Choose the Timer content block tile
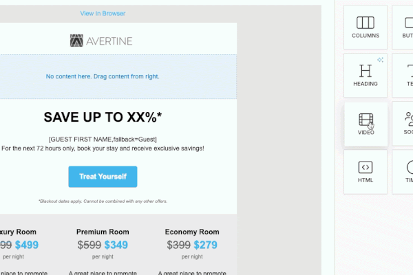The width and height of the screenshot is (413, 275). pyautogui.click(x=403, y=171)
